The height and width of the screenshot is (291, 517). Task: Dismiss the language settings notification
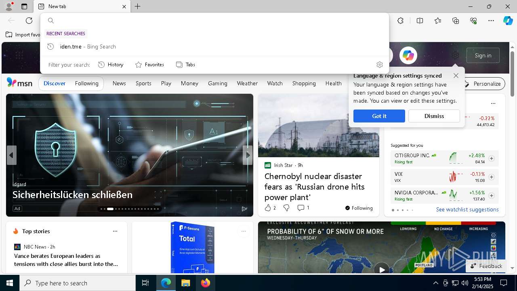pos(434,116)
